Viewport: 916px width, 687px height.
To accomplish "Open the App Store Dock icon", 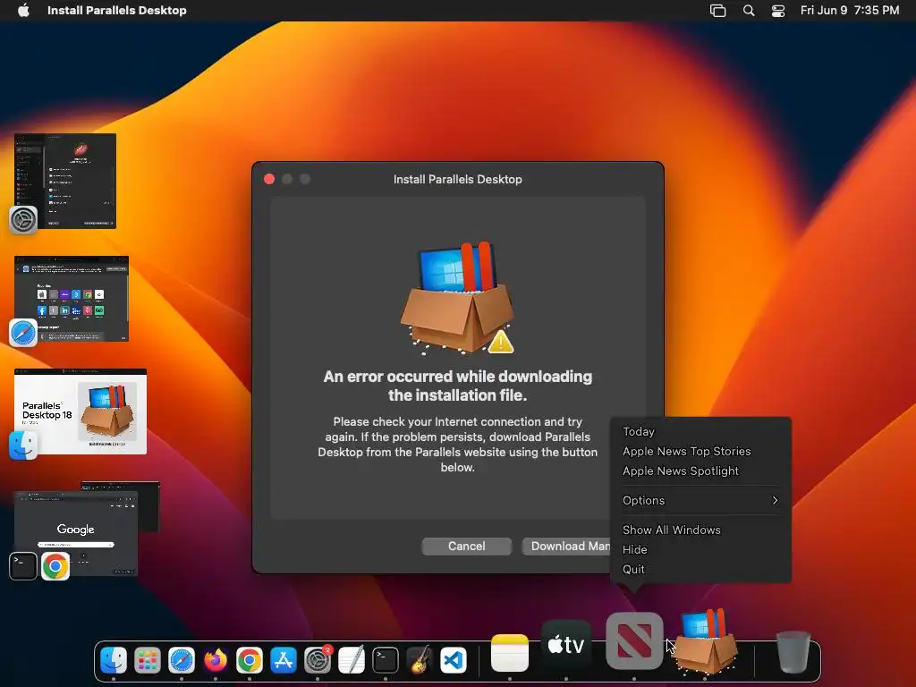I will click(284, 661).
